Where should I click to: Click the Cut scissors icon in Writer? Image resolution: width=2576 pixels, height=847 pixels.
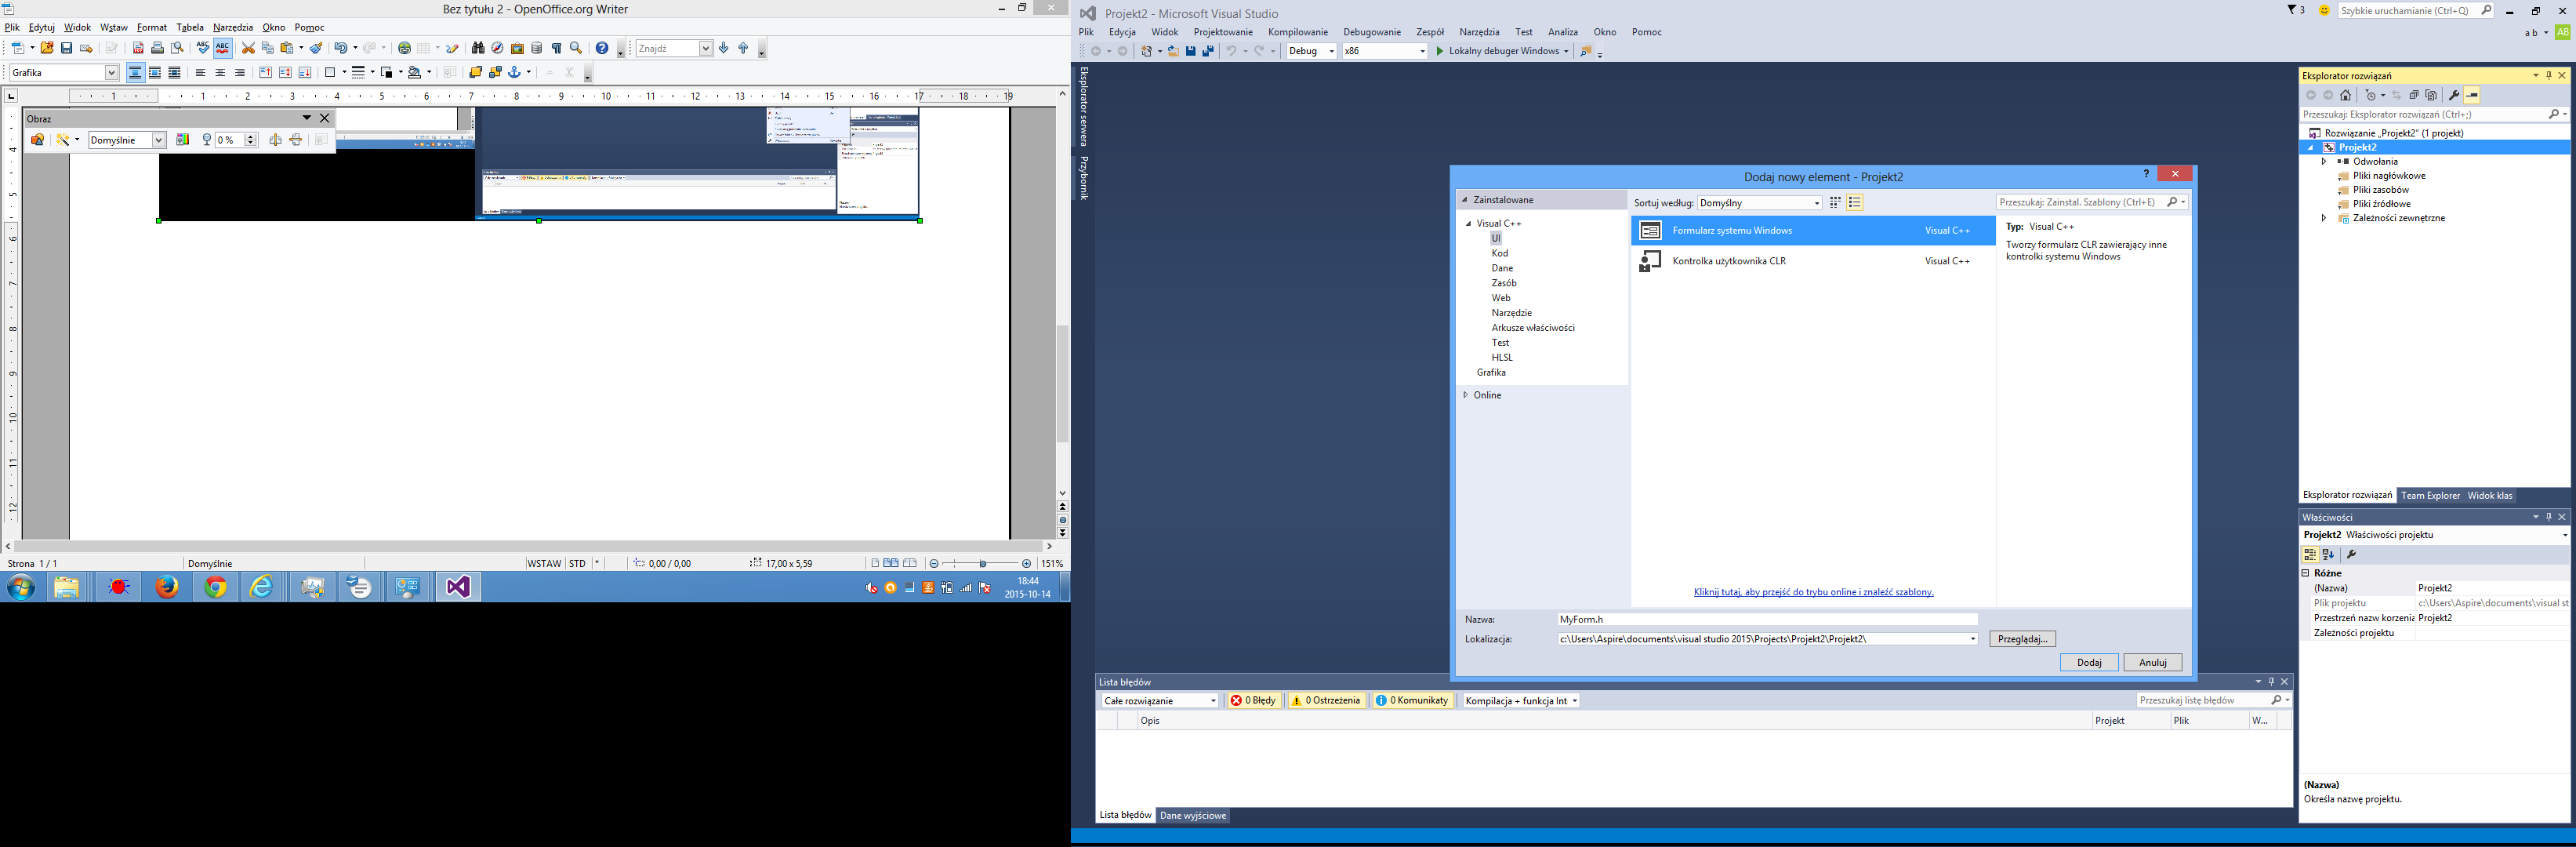point(248,48)
